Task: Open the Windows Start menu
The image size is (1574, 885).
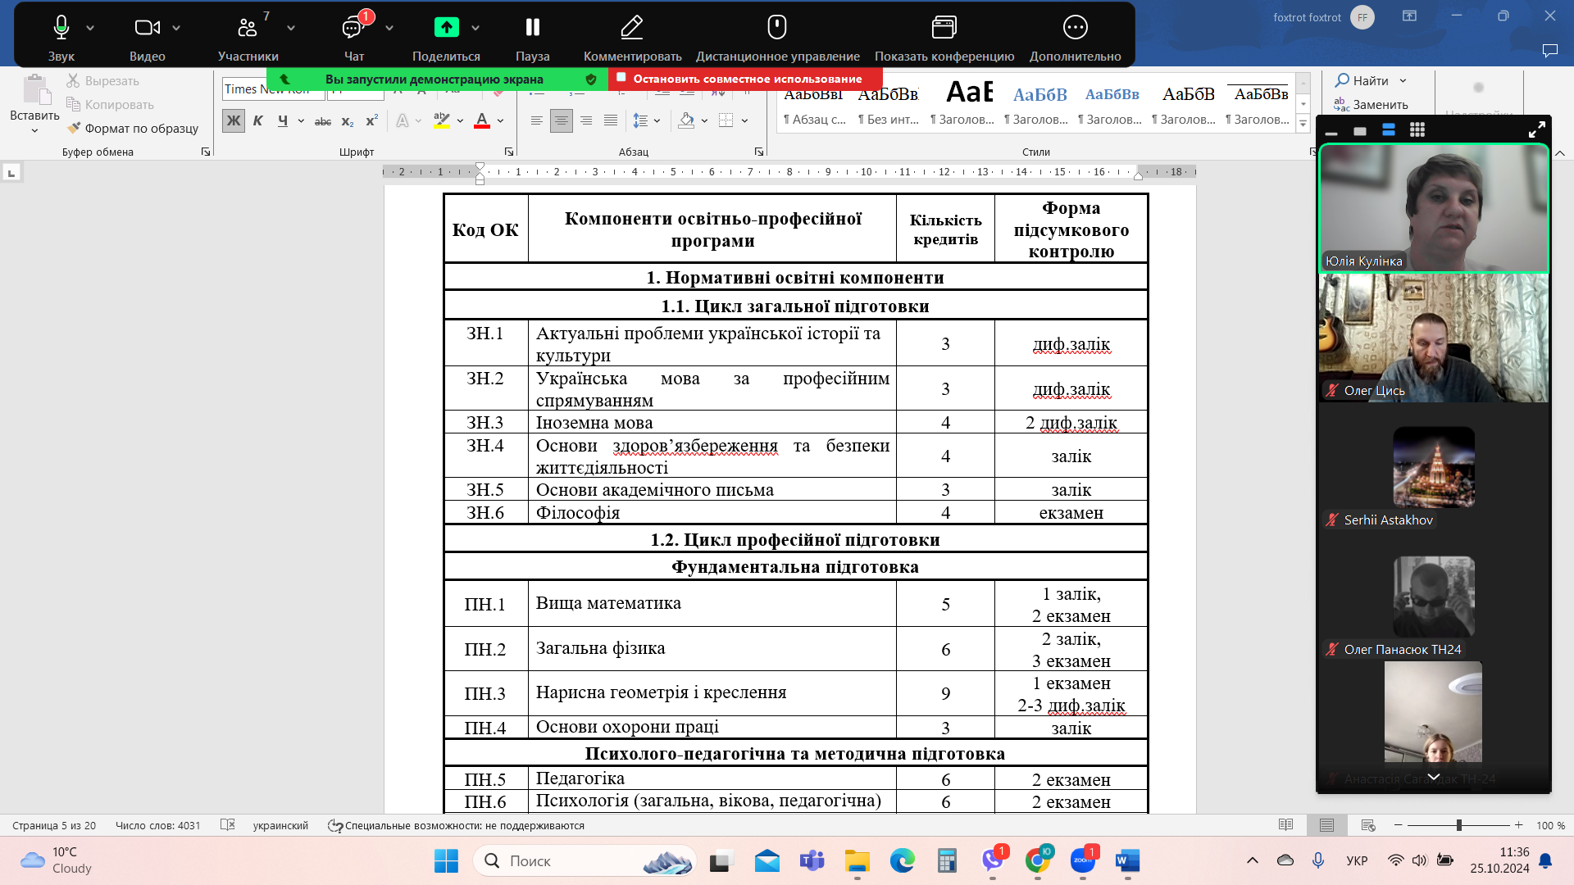Action: [446, 860]
